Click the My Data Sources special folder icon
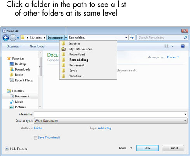The image size is (190, 156). 63,49
